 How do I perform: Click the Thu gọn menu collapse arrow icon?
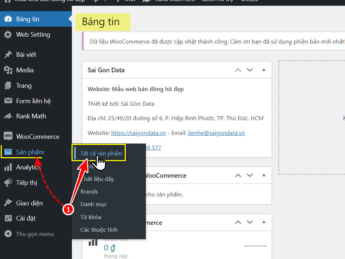[8, 234]
